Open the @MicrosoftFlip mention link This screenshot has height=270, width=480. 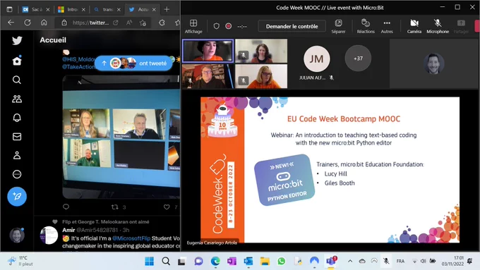coord(131,238)
